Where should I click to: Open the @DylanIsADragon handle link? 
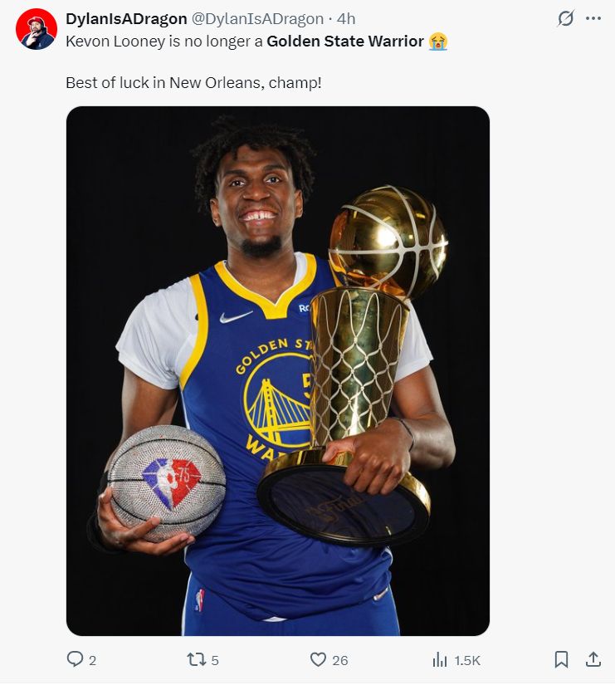pos(258,19)
